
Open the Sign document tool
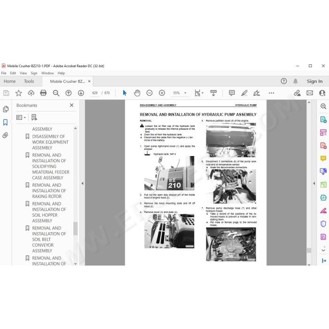click(257, 93)
